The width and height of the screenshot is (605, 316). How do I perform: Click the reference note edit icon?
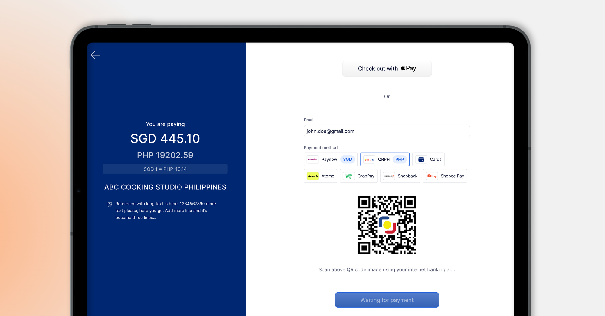(x=110, y=205)
